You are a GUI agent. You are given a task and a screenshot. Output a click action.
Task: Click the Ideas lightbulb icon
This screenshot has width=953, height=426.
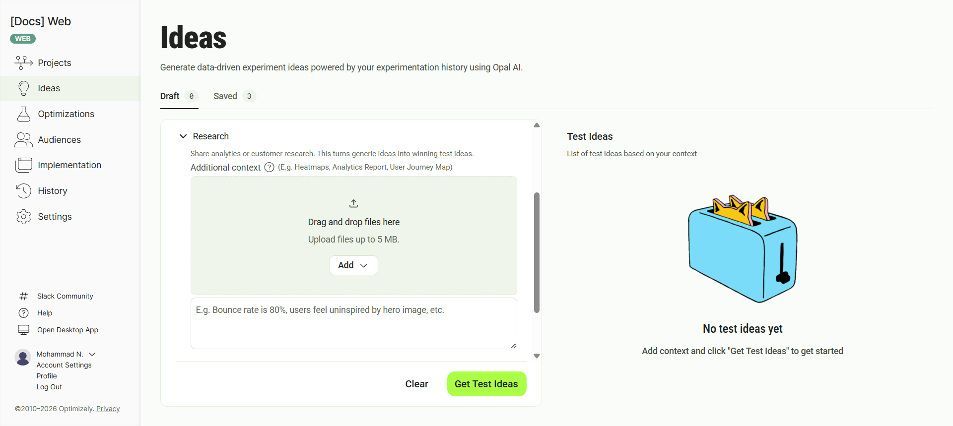23,88
